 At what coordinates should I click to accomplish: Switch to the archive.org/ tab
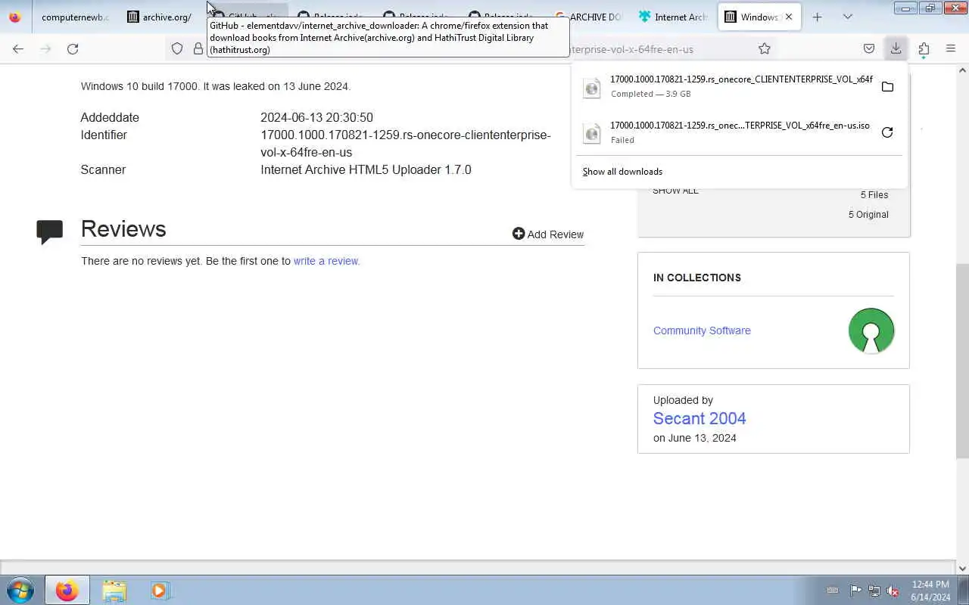[159, 17]
